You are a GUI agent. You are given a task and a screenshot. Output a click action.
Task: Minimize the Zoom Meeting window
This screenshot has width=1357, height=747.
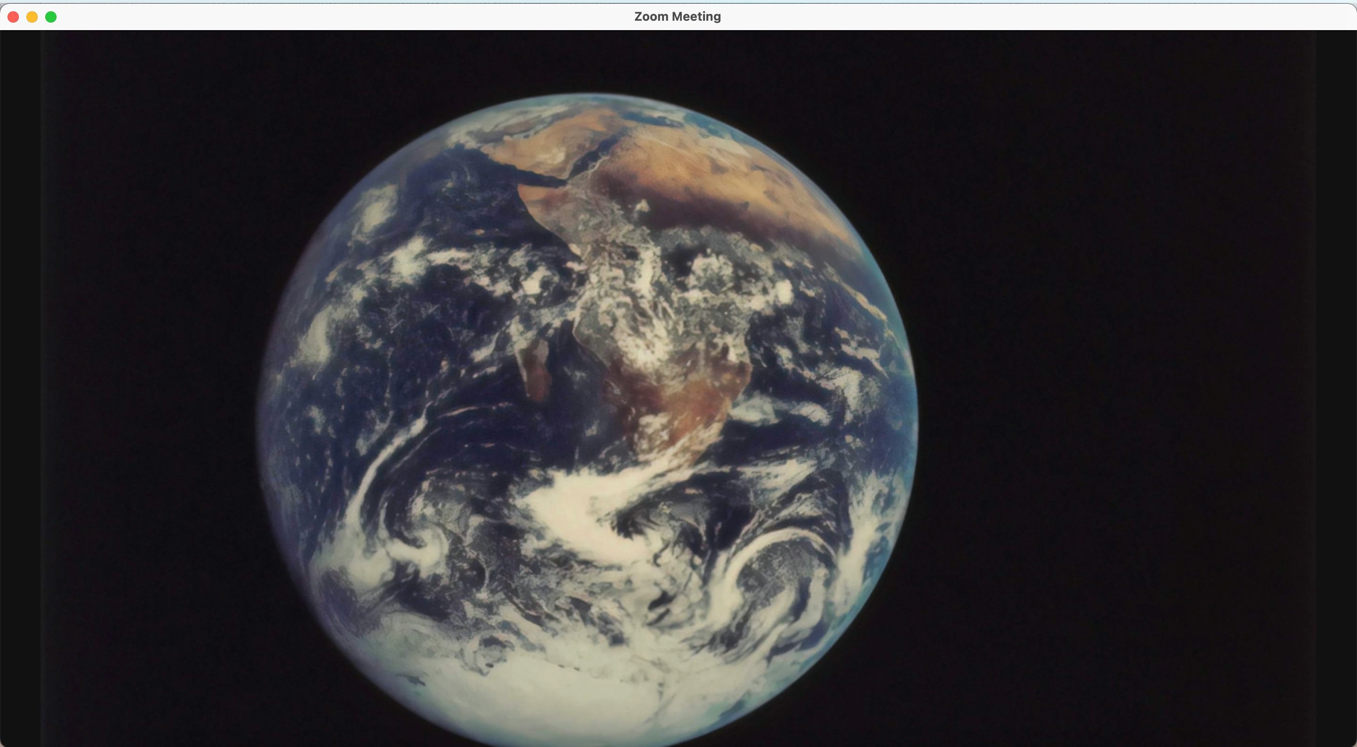(32, 17)
